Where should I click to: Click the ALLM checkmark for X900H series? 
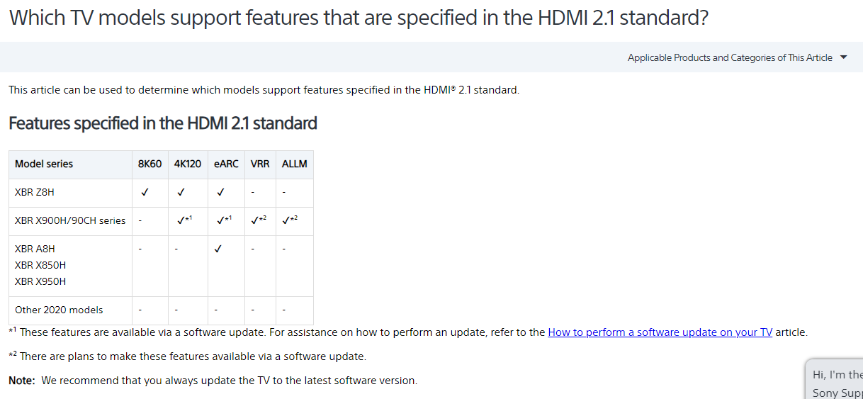290,220
